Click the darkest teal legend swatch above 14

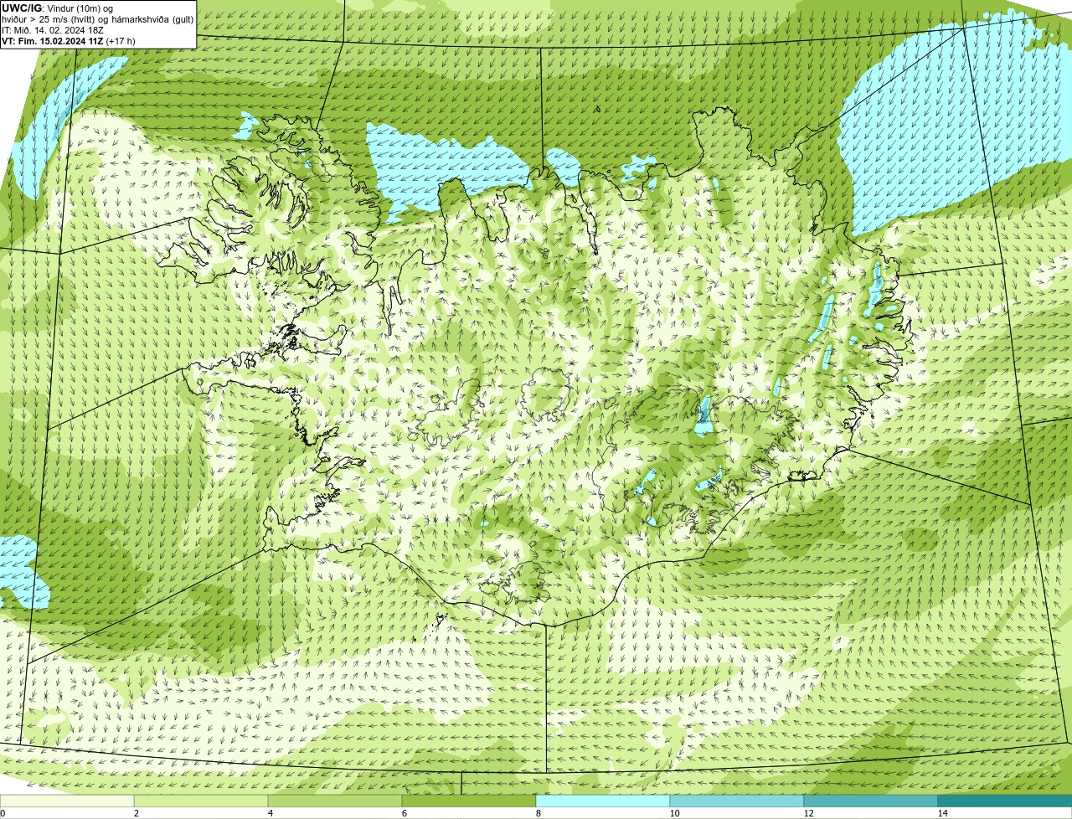1005,801
